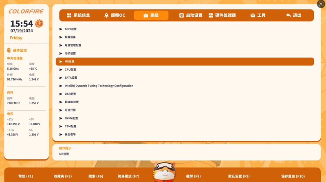Open the 安全引导 secure boot entry
326x182 pixels.
coord(70,134)
